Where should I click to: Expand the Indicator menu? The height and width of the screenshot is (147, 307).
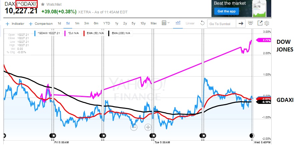coord(15,23)
